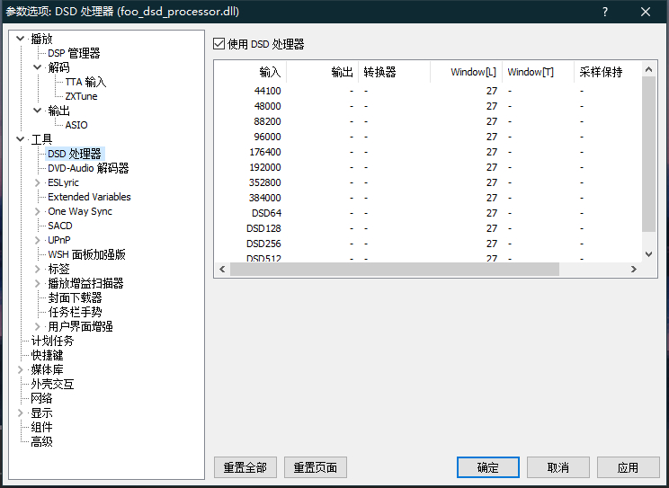Click the table's scroll up arrow

649,69
